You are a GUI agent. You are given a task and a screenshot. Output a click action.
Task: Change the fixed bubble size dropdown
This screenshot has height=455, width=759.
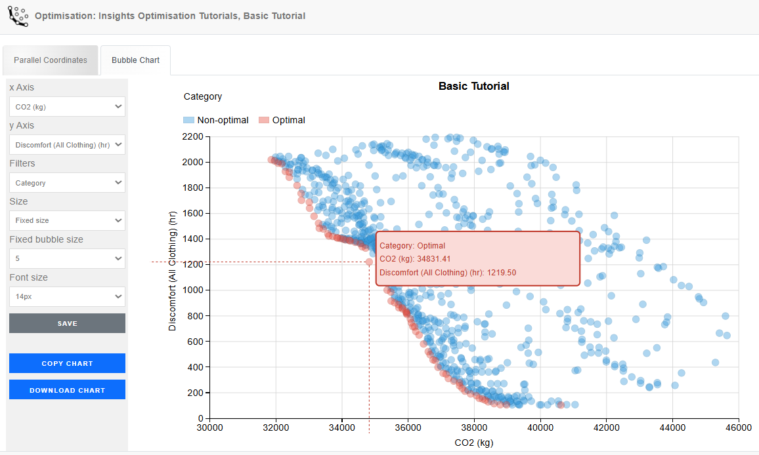(x=67, y=258)
